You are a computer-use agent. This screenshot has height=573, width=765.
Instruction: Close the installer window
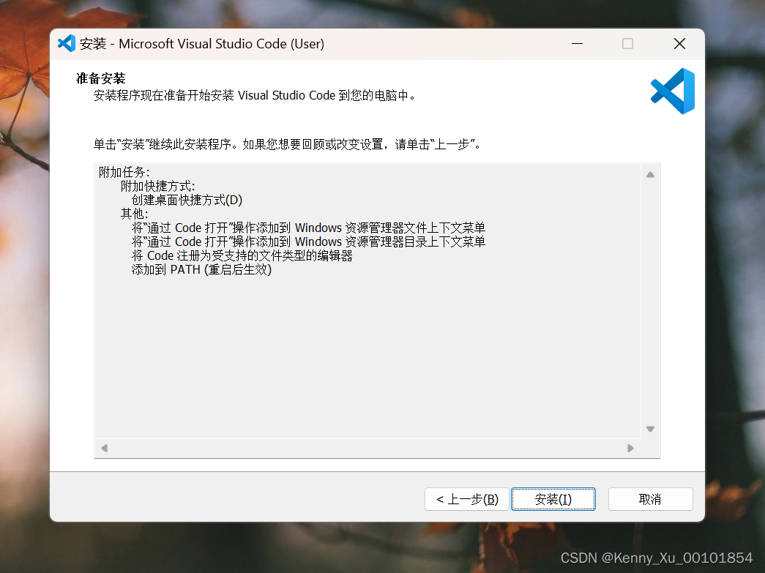679,43
